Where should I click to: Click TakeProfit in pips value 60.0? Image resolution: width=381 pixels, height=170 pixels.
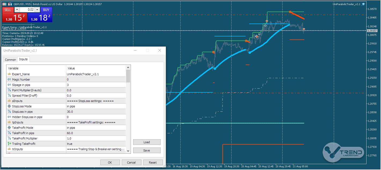click(x=96, y=133)
